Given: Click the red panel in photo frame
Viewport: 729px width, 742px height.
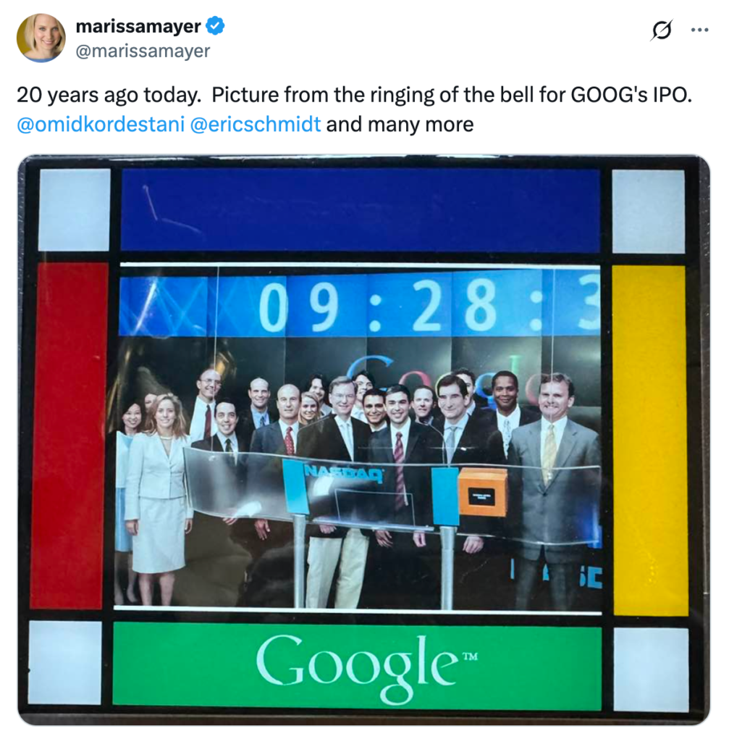Looking at the screenshot, I should tap(69, 435).
